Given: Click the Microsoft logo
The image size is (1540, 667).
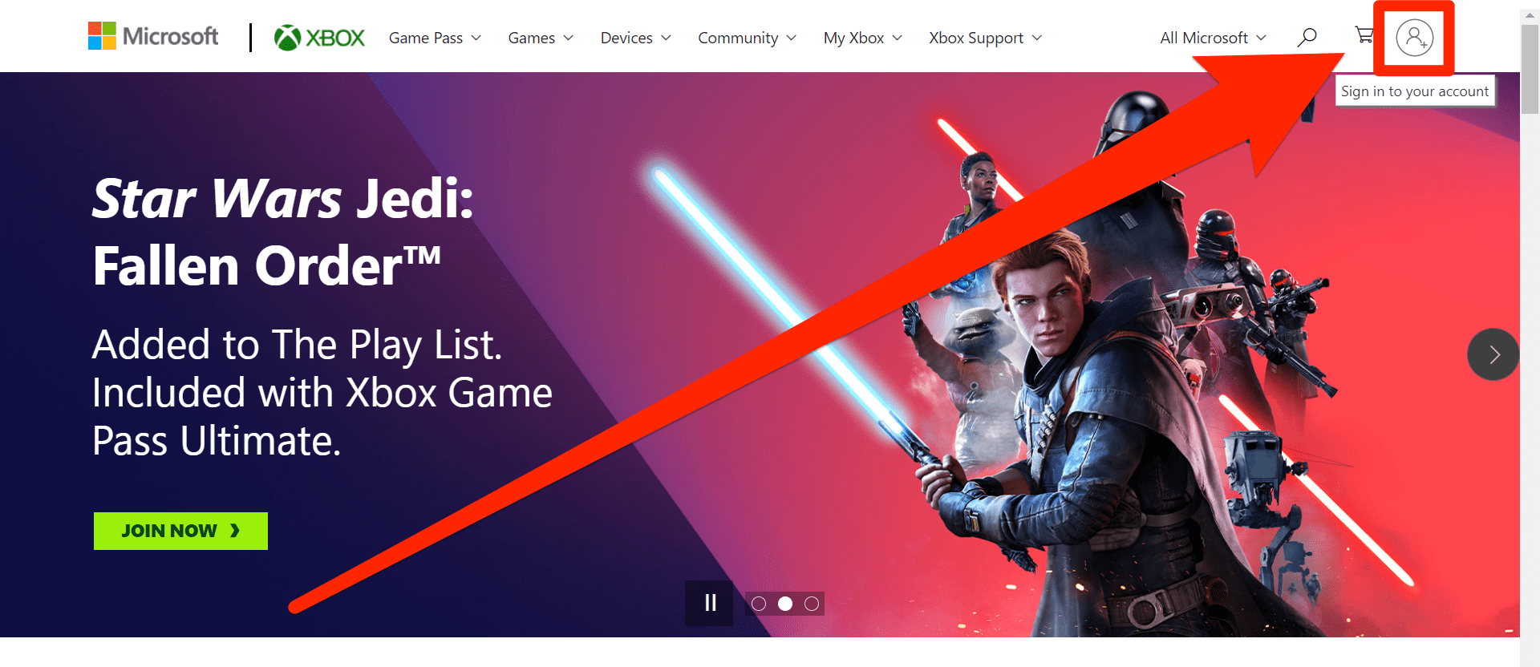Looking at the screenshot, I should (x=153, y=36).
